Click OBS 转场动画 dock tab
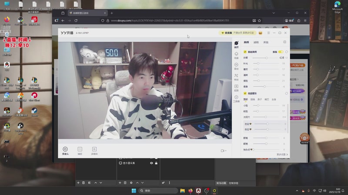This screenshot has height=195, width=348. pos(221,183)
